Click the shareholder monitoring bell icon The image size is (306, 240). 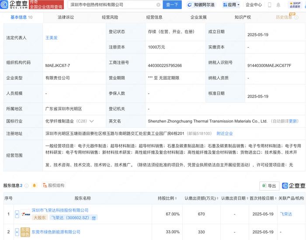tap(35, 185)
